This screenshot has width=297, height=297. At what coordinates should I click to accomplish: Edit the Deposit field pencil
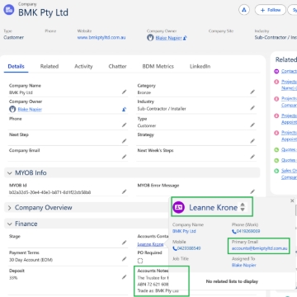(125, 277)
